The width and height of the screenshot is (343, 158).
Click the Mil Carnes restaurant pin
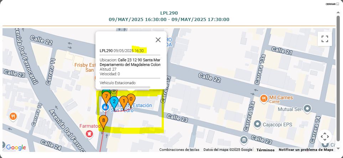264,98
